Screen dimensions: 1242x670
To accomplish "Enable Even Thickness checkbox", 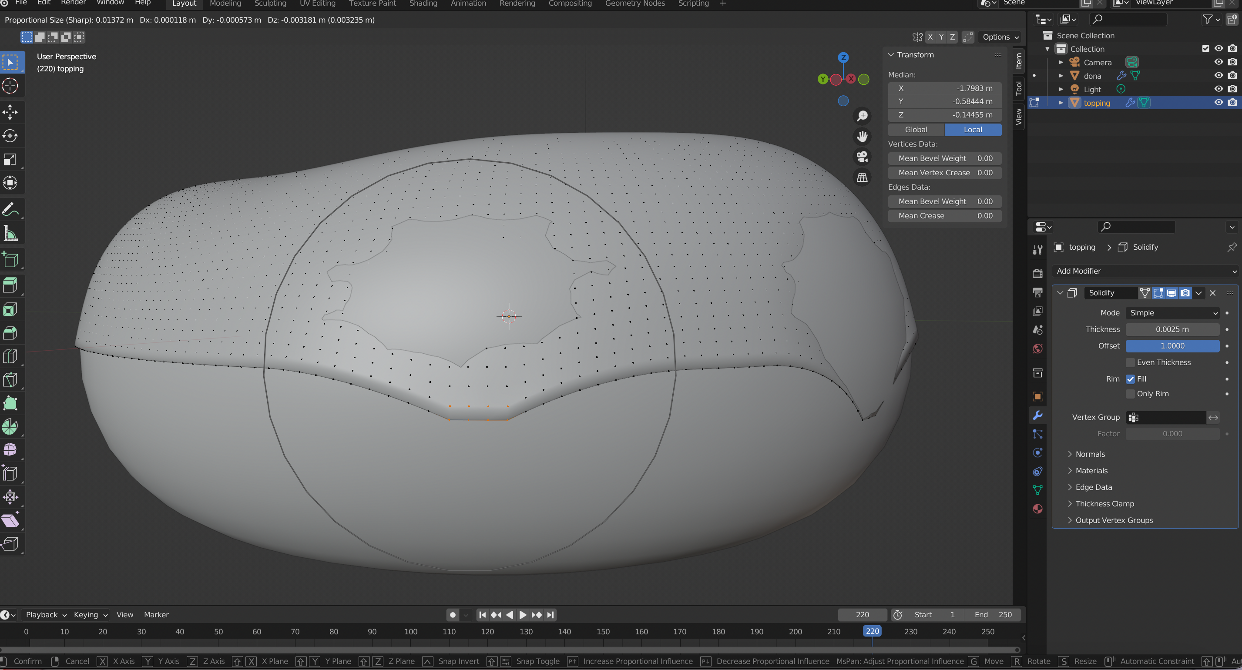I will point(1130,362).
